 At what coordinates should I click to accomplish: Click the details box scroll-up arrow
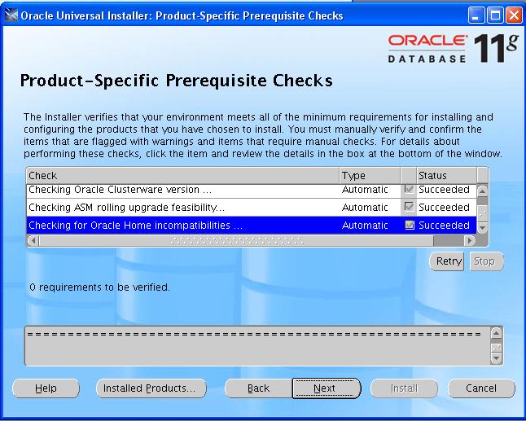coord(497,334)
